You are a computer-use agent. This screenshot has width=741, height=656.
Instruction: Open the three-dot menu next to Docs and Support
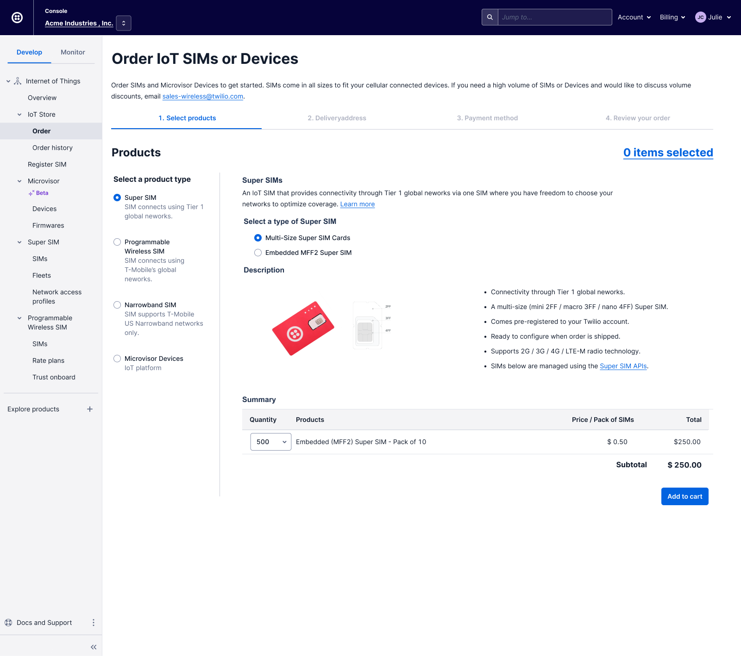point(94,623)
